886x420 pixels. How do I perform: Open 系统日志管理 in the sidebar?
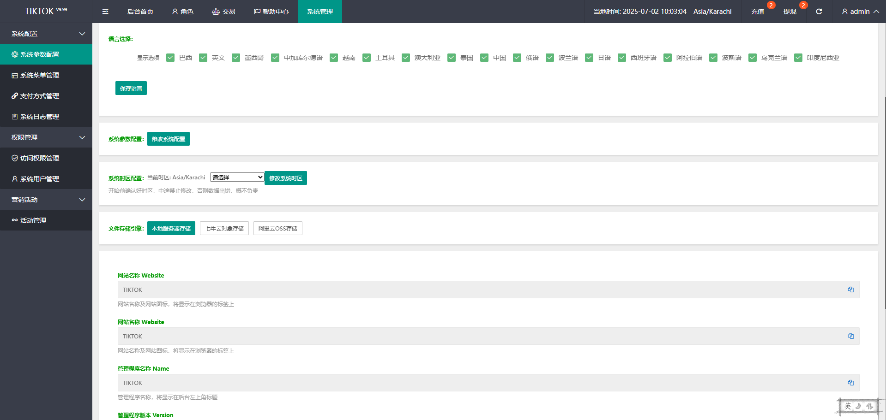tap(40, 117)
